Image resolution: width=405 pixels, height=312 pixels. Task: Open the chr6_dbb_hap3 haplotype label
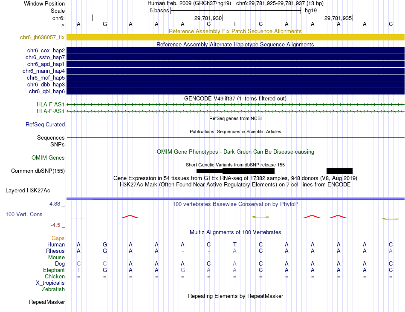click(x=46, y=85)
